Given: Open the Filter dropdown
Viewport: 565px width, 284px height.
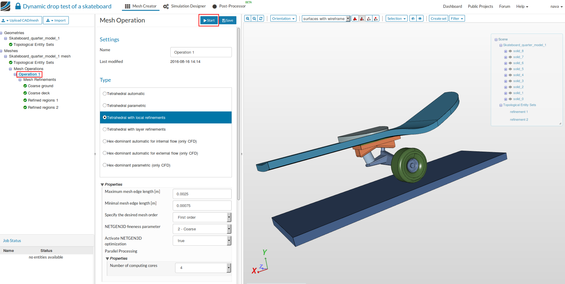Looking at the screenshot, I should tap(457, 19).
